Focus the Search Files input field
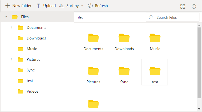This screenshot has height=112, width=202. click(173, 17)
